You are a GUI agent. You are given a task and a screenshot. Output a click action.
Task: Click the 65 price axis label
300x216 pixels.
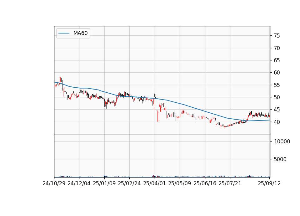tap(277, 60)
